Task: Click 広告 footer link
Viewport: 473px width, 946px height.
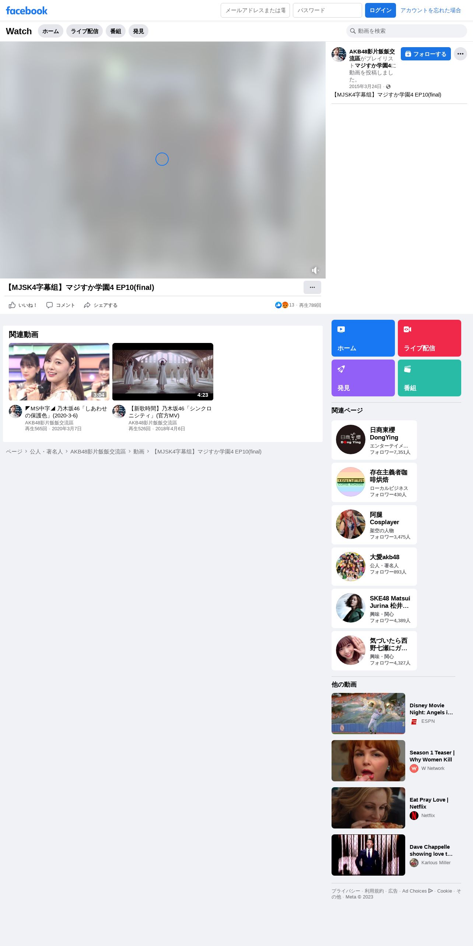Action: [x=393, y=891]
